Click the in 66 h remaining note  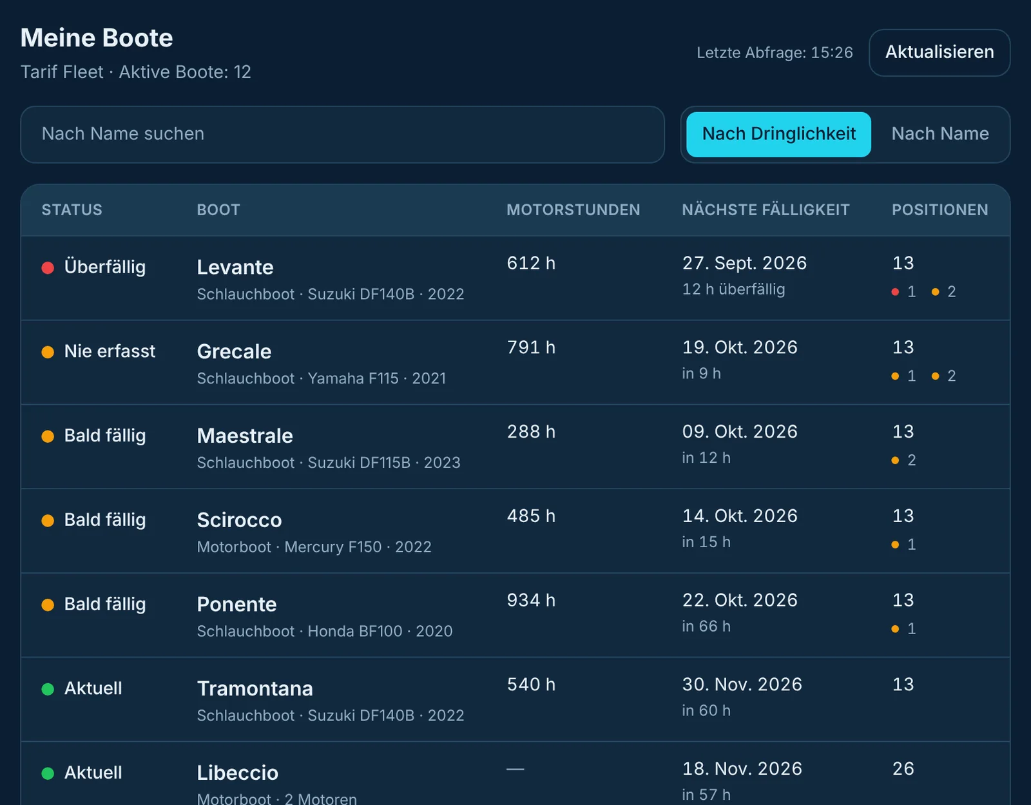click(x=706, y=626)
